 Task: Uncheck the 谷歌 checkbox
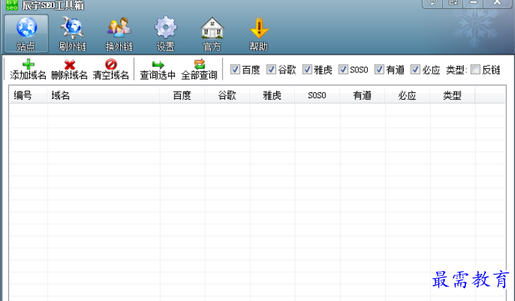pos(271,70)
